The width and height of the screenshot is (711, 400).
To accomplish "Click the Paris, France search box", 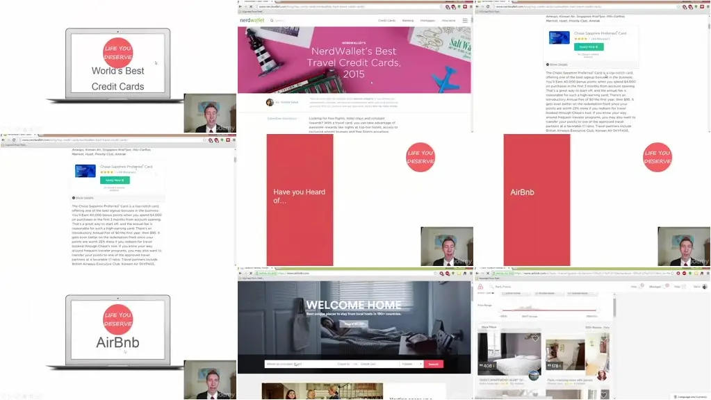I will coord(503,287).
